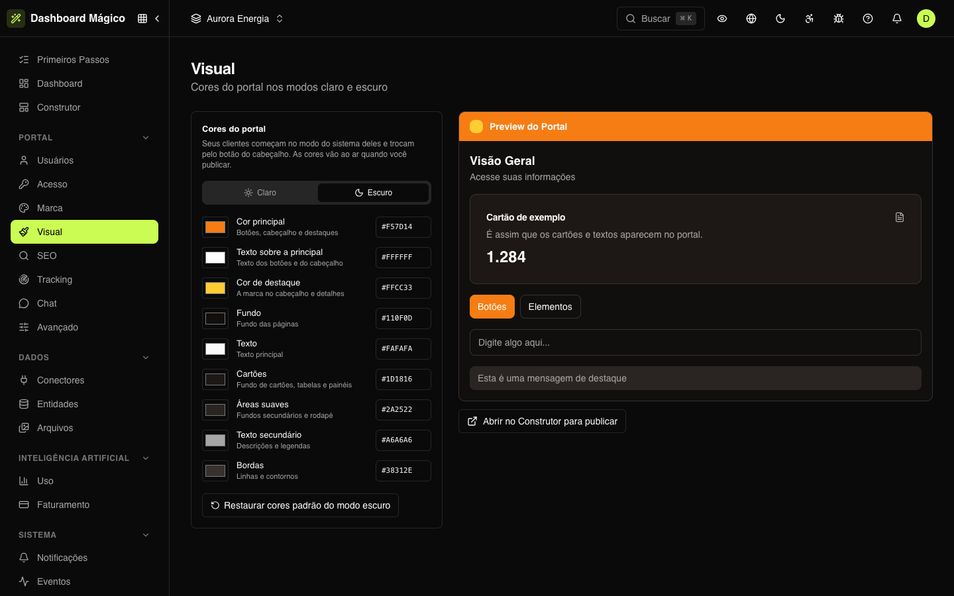The image size is (954, 596).
Task: Open the Tracking menu item
Action: 85,279
